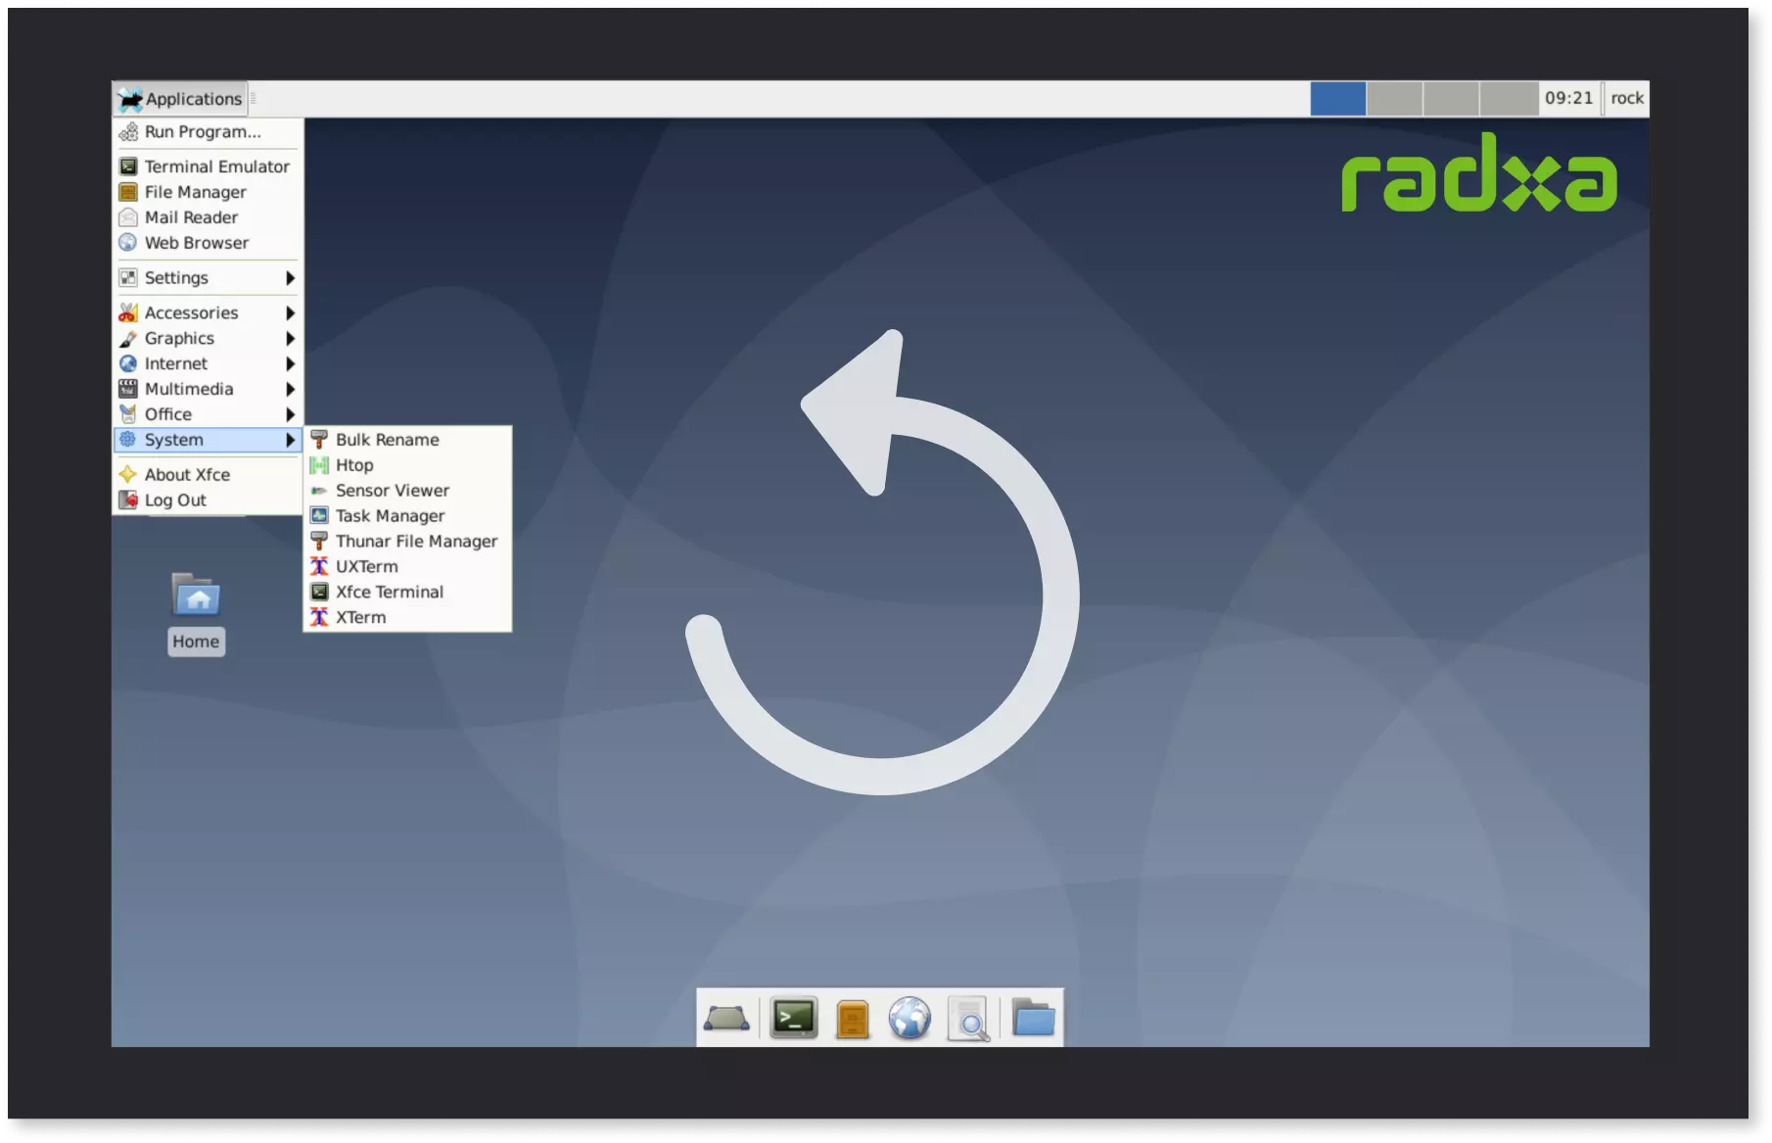This screenshot has width=1772, height=1143.
Task: Launch XTerm from System submenu
Action: [x=407, y=619]
